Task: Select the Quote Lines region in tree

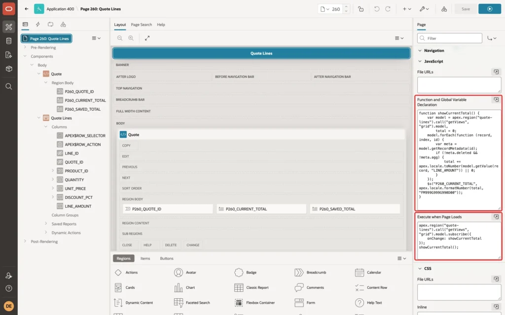Action: click(61, 118)
